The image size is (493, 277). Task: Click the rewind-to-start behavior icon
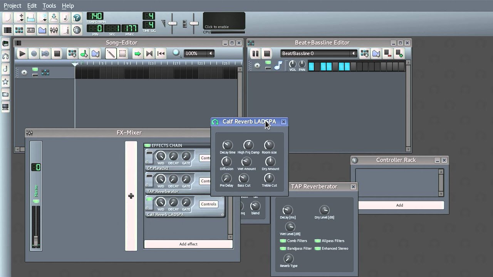pos(161,53)
